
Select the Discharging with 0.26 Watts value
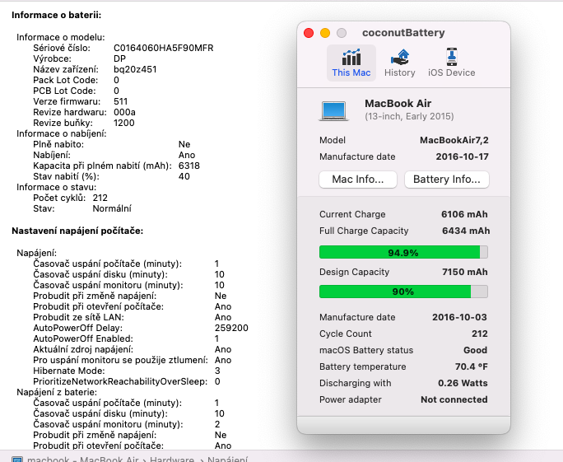pyautogui.click(x=463, y=383)
